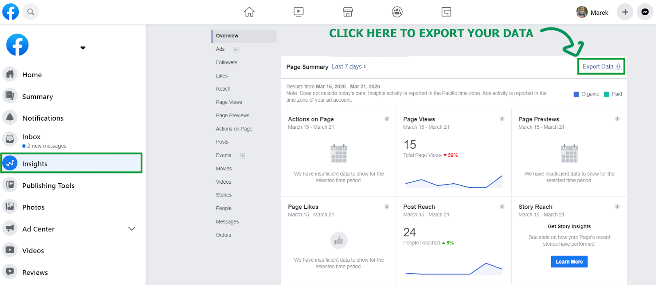656x285 pixels.
Task: Open the Videos insights section in list
Action: click(223, 182)
